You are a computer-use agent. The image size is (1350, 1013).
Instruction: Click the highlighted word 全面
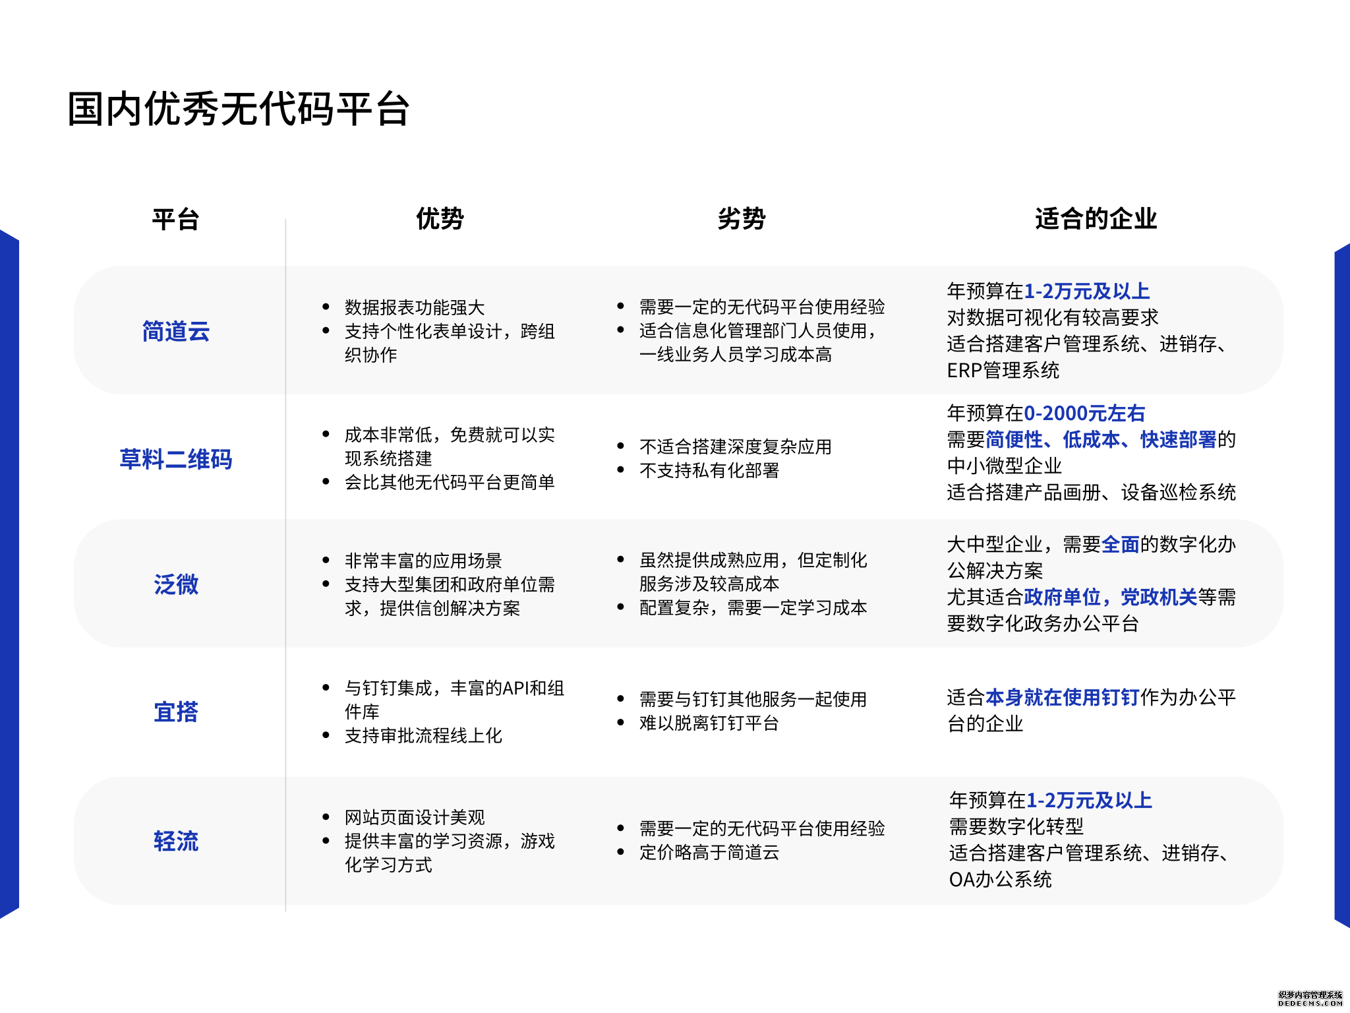click(x=1120, y=544)
